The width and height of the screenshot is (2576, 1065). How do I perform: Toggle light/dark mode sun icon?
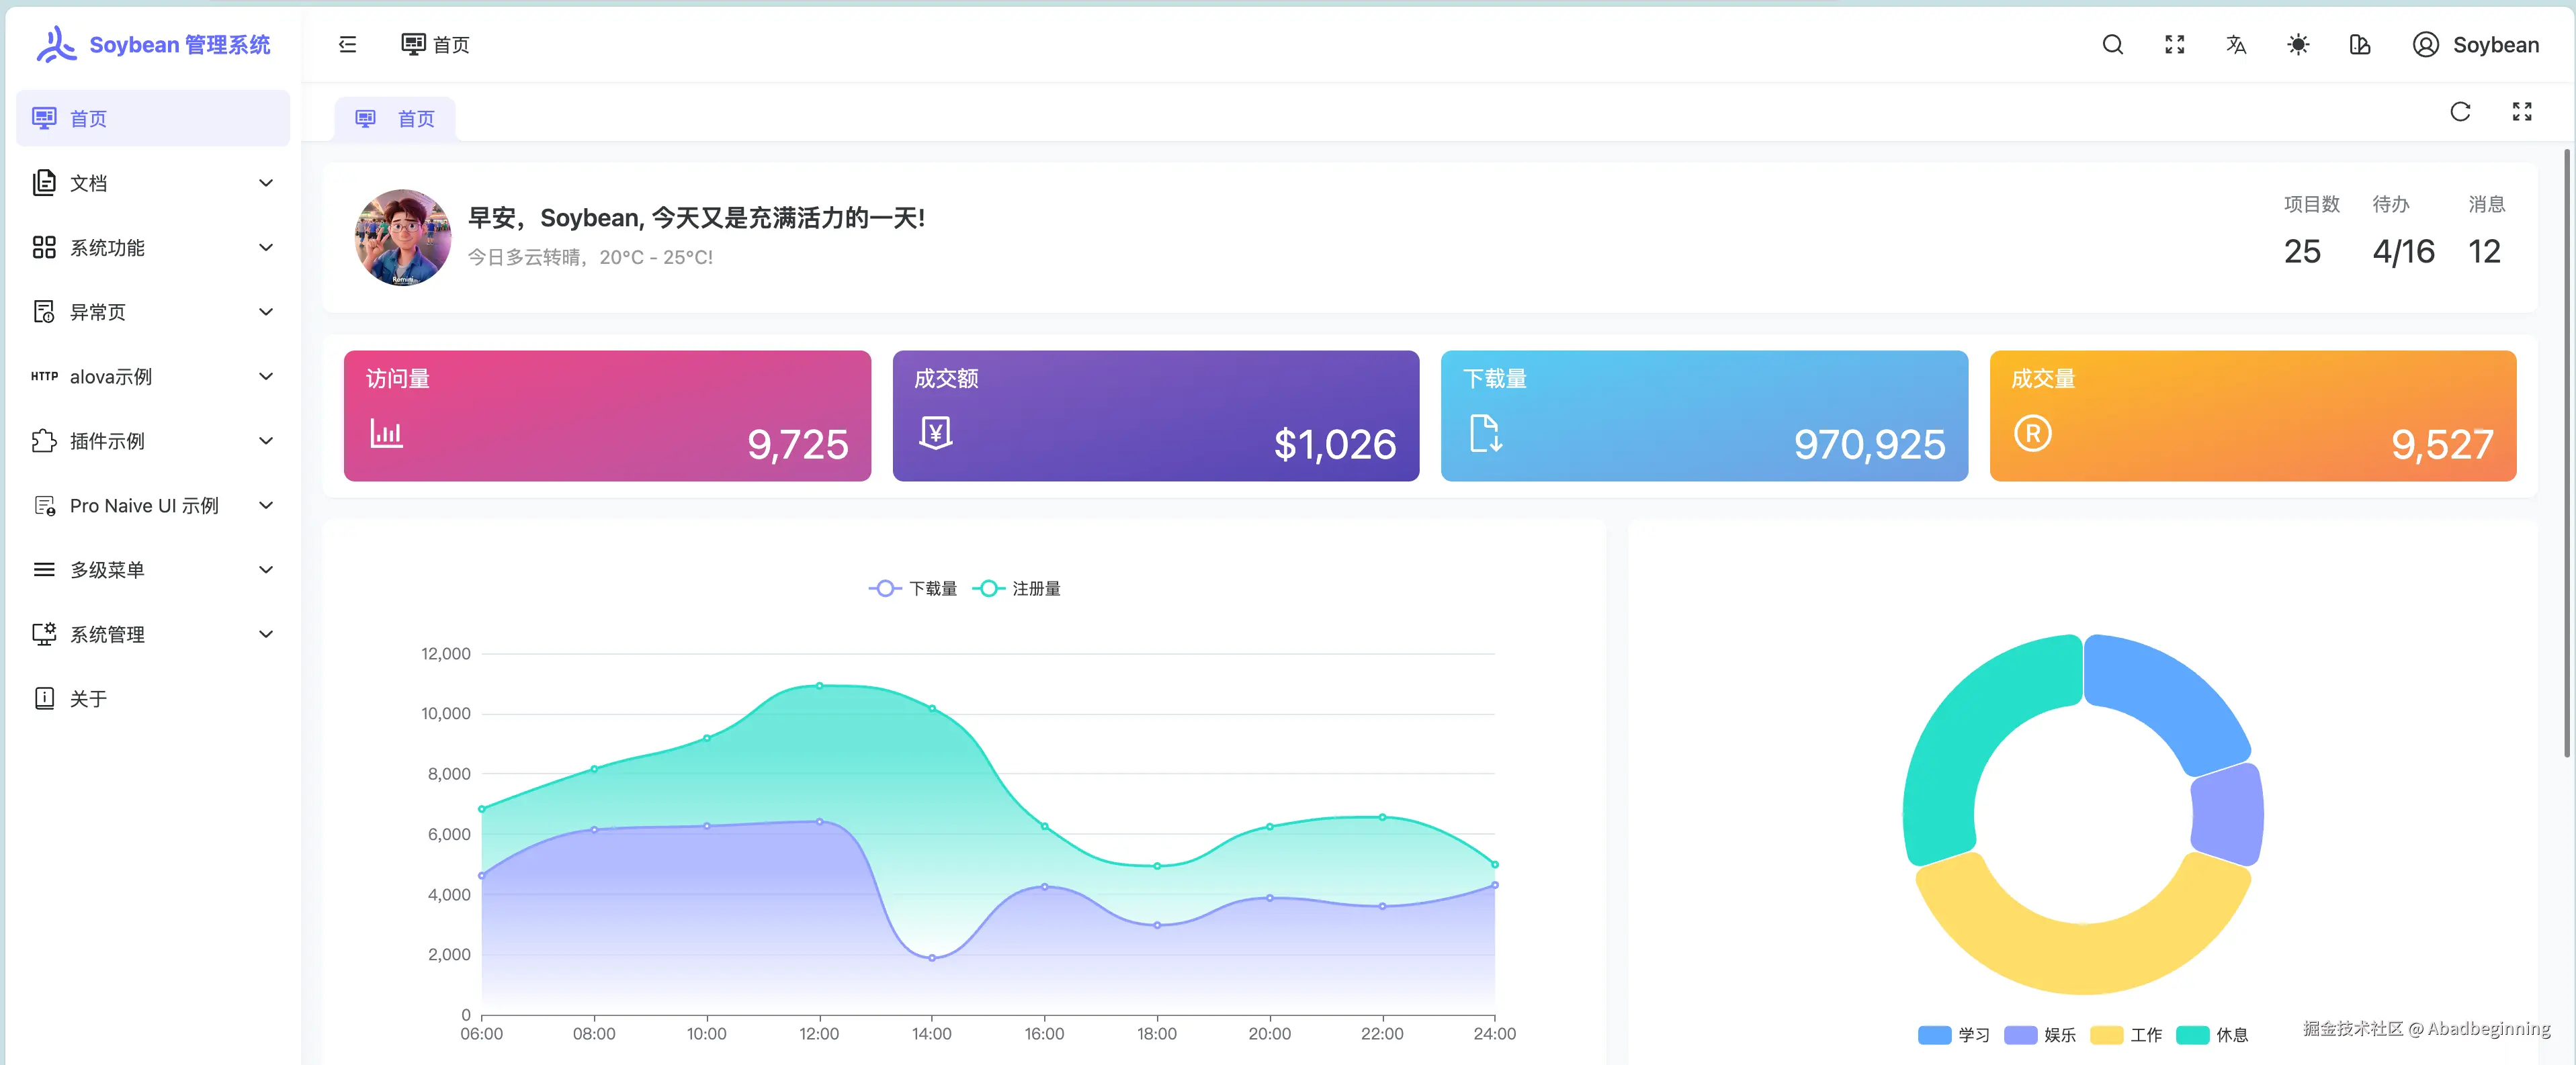click(x=2298, y=45)
